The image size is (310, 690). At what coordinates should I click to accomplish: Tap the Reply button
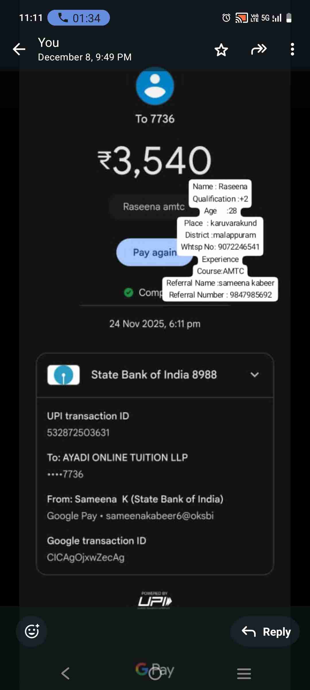pos(265,632)
